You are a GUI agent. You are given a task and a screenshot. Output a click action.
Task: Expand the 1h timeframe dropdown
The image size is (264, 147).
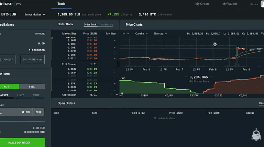(125, 34)
